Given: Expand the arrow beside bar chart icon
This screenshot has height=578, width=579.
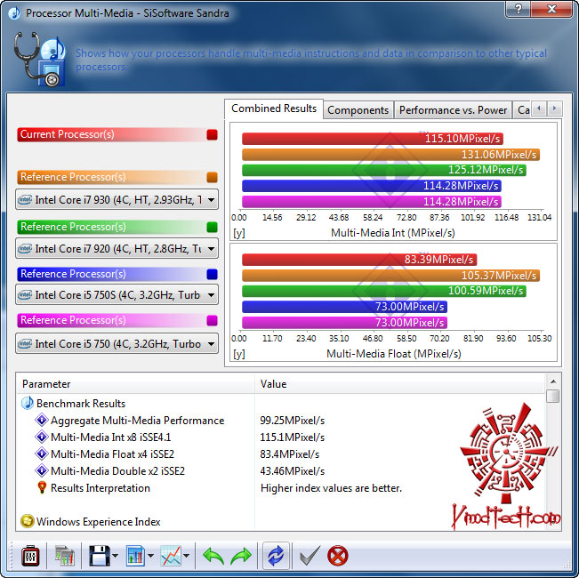Looking at the screenshot, I should click(150, 556).
